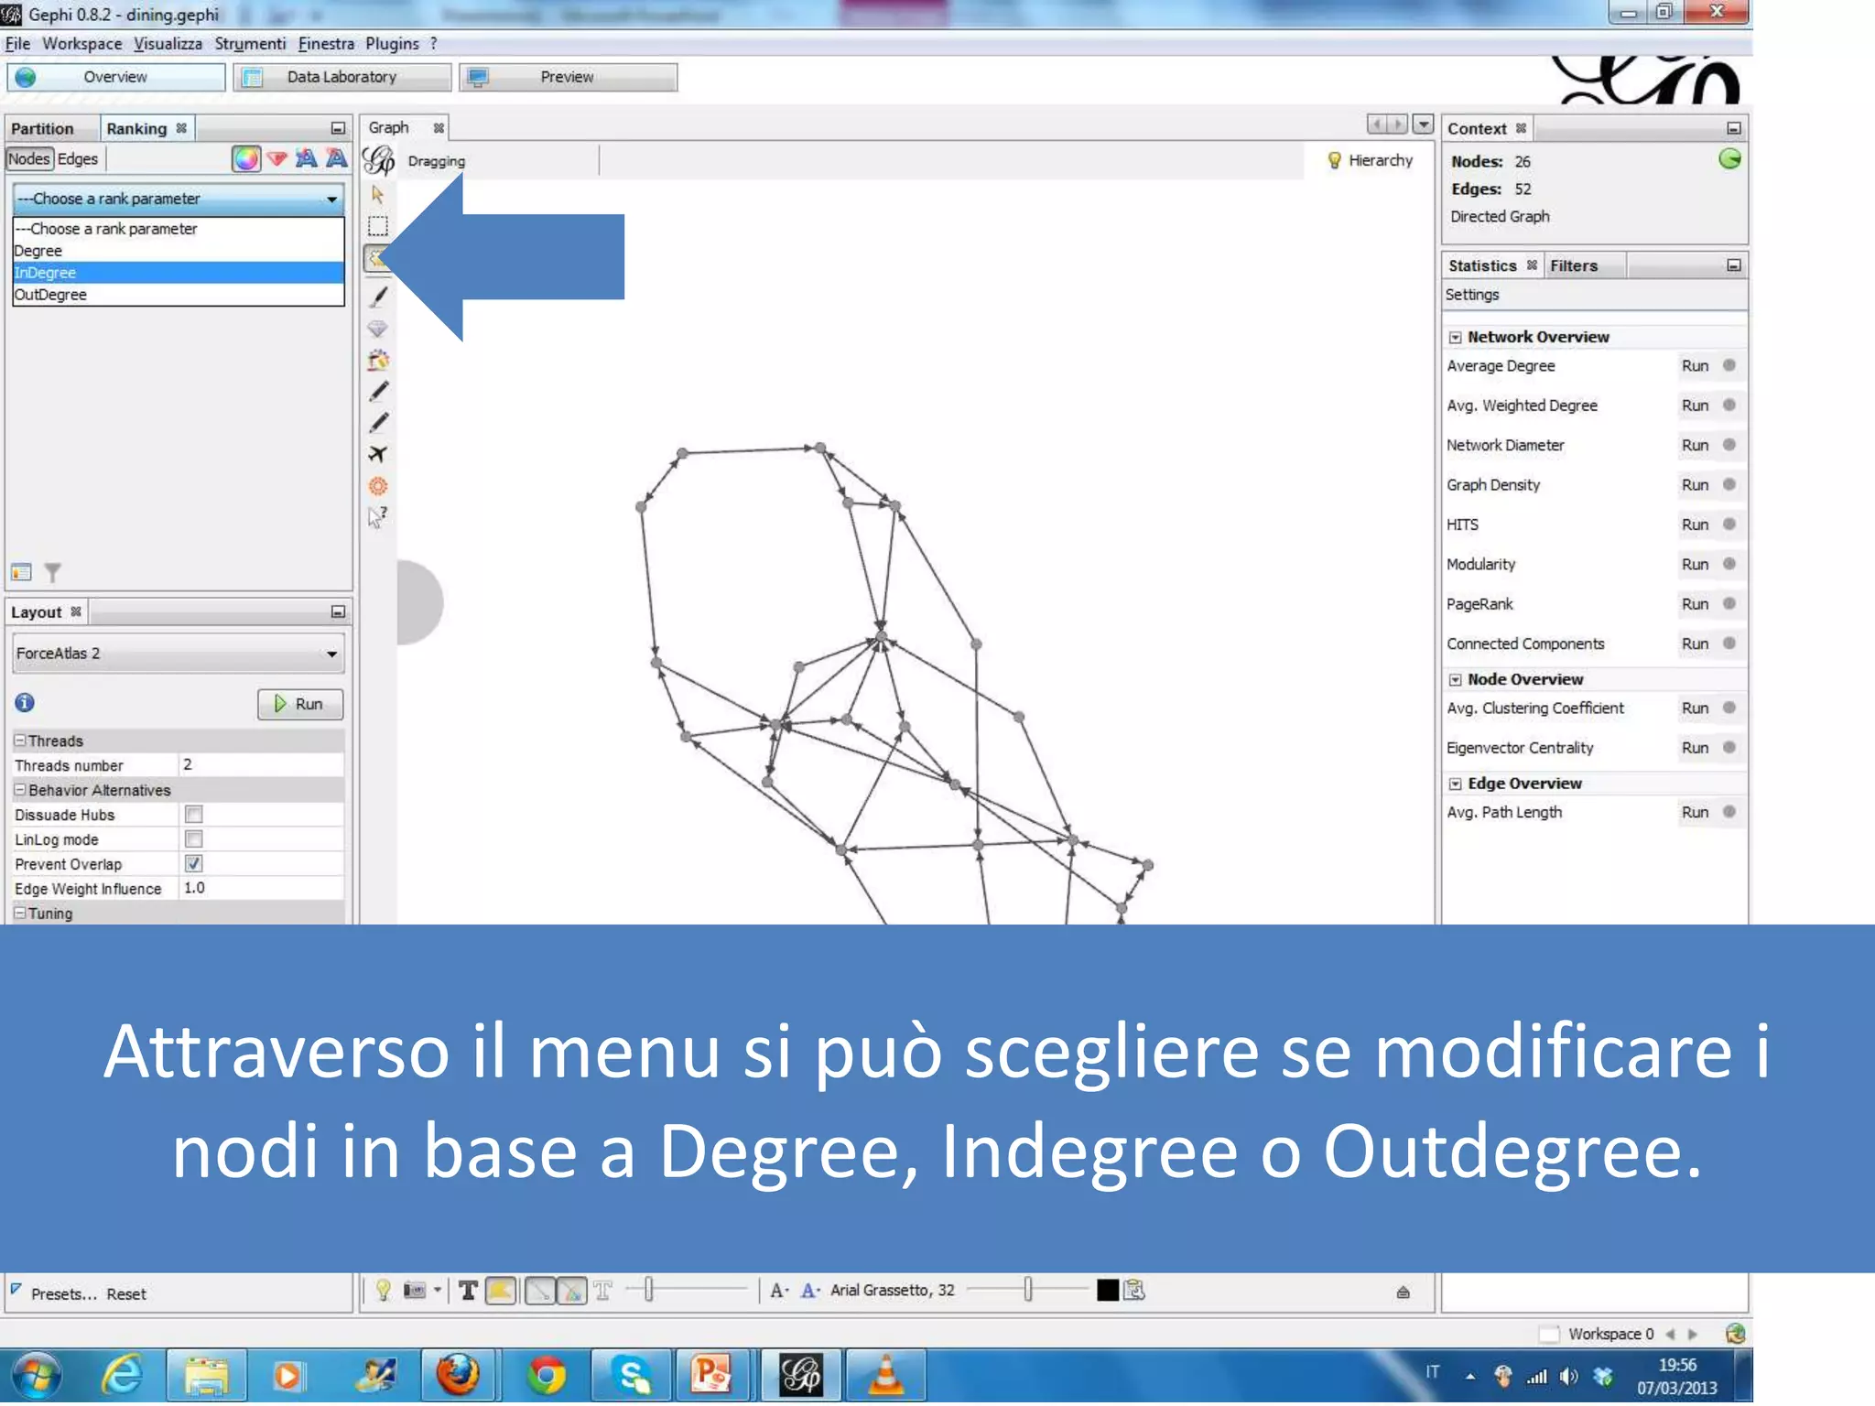The image size is (1875, 1406).
Task: Click the label color ranking icon
Action: (x=306, y=158)
